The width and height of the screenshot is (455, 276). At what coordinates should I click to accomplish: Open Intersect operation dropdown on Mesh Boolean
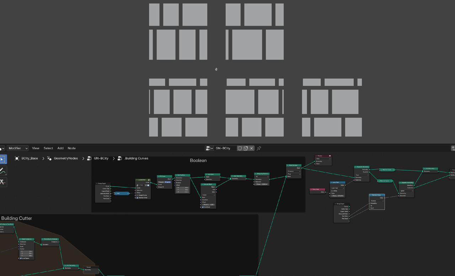click(x=294, y=171)
